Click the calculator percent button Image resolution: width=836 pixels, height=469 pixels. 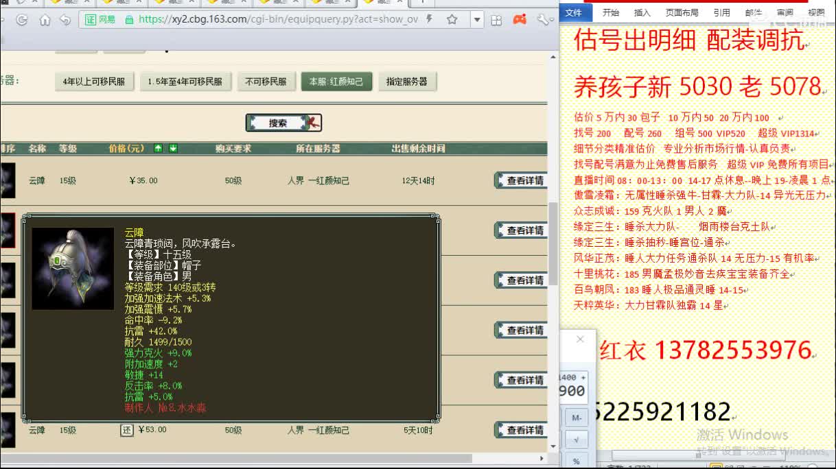pyautogui.click(x=577, y=461)
